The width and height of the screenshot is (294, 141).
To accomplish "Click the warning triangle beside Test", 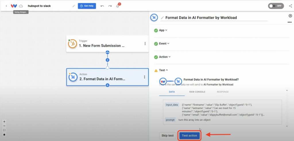I will (156, 70).
